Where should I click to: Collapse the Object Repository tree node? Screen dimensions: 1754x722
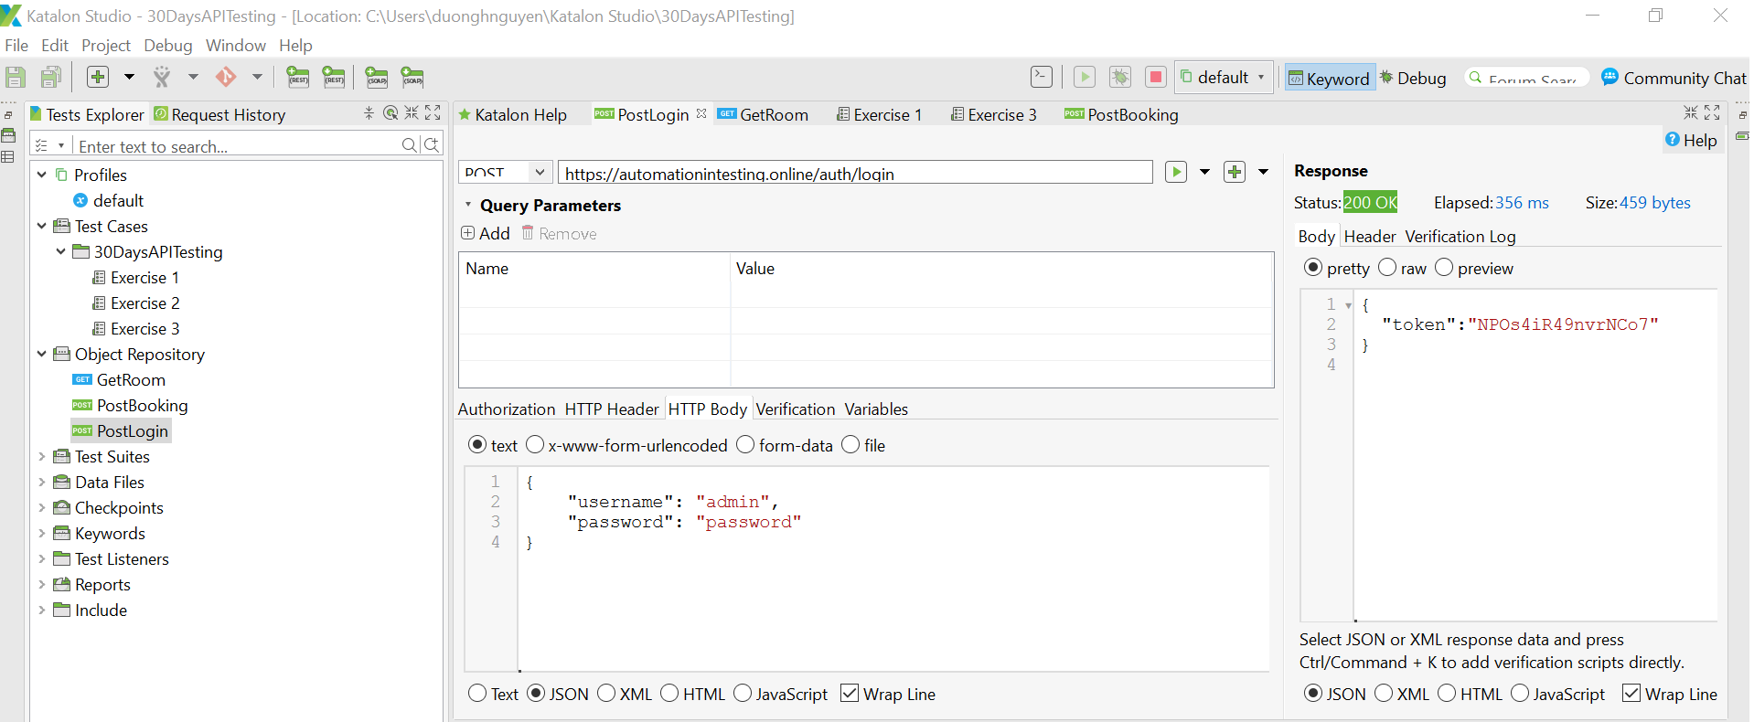click(x=41, y=354)
